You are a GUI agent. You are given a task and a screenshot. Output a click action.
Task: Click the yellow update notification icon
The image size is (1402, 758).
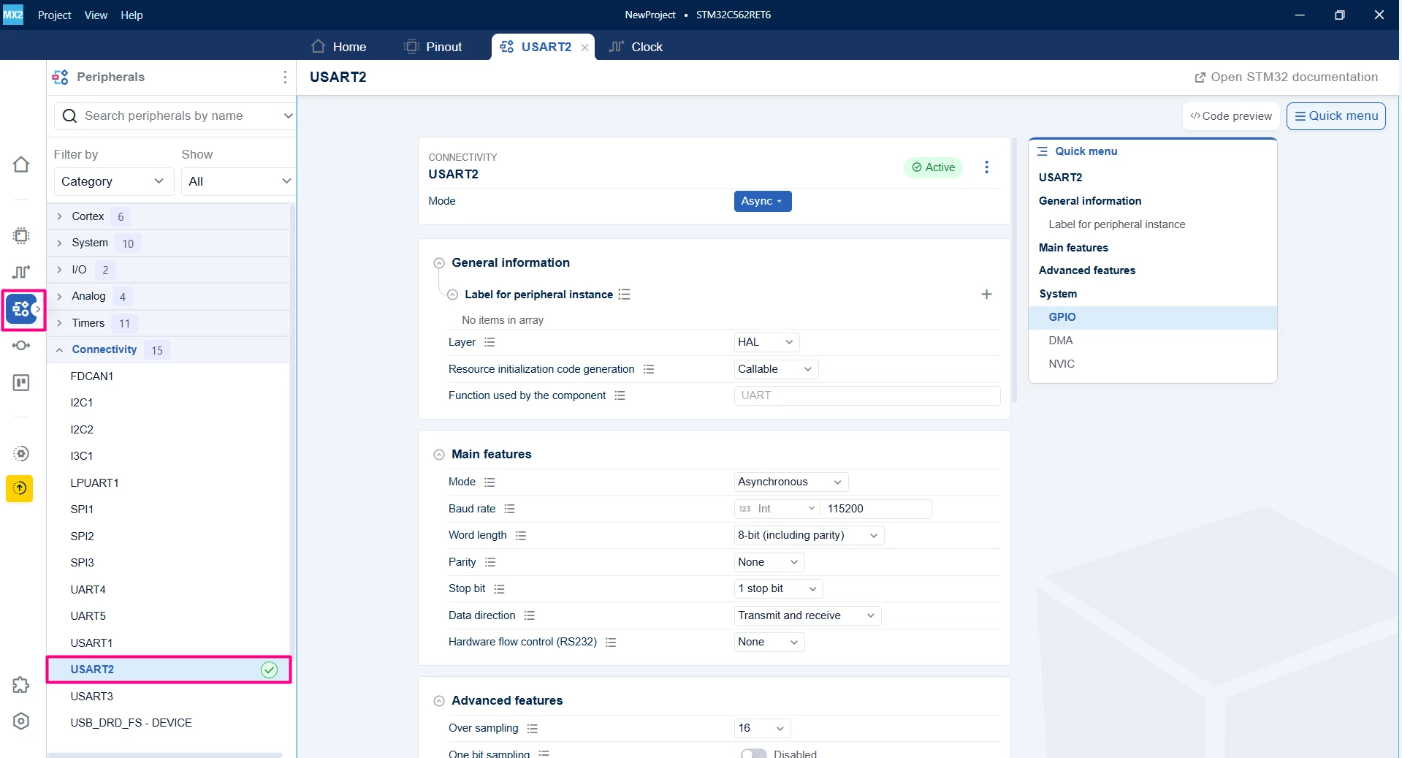click(20, 488)
